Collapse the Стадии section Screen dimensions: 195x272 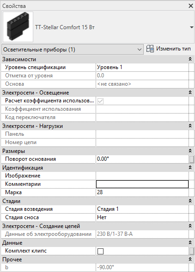click(x=190, y=201)
